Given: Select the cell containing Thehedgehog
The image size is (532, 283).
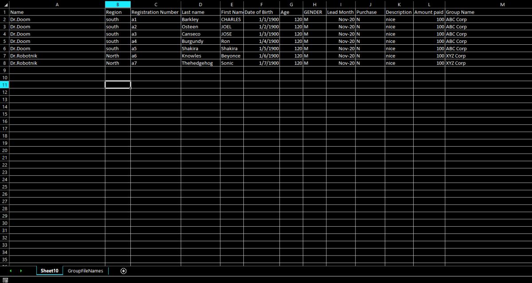Looking at the screenshot, I should click(x=200, y=63).
